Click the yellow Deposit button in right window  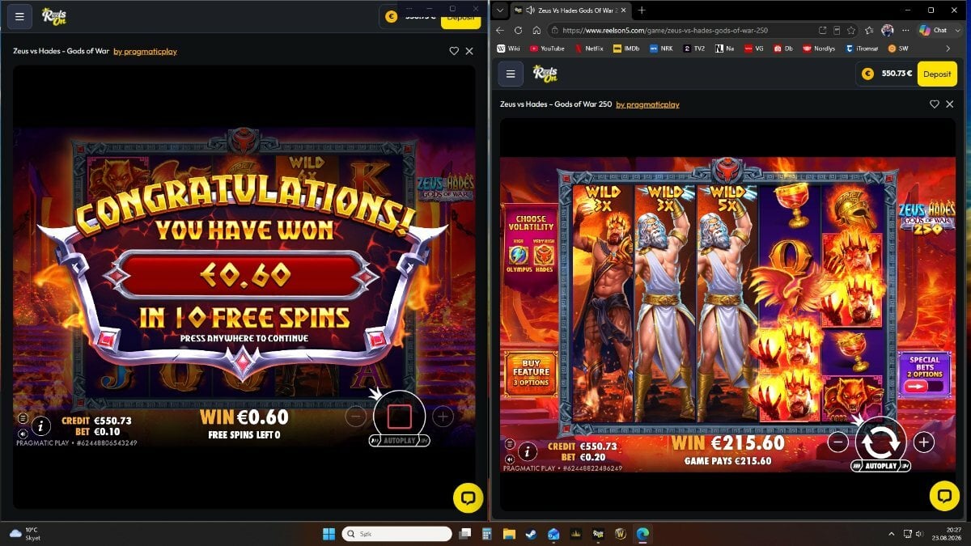937,74
